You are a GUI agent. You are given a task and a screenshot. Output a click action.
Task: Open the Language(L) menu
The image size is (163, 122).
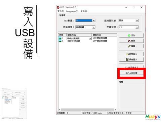(72, 11)
